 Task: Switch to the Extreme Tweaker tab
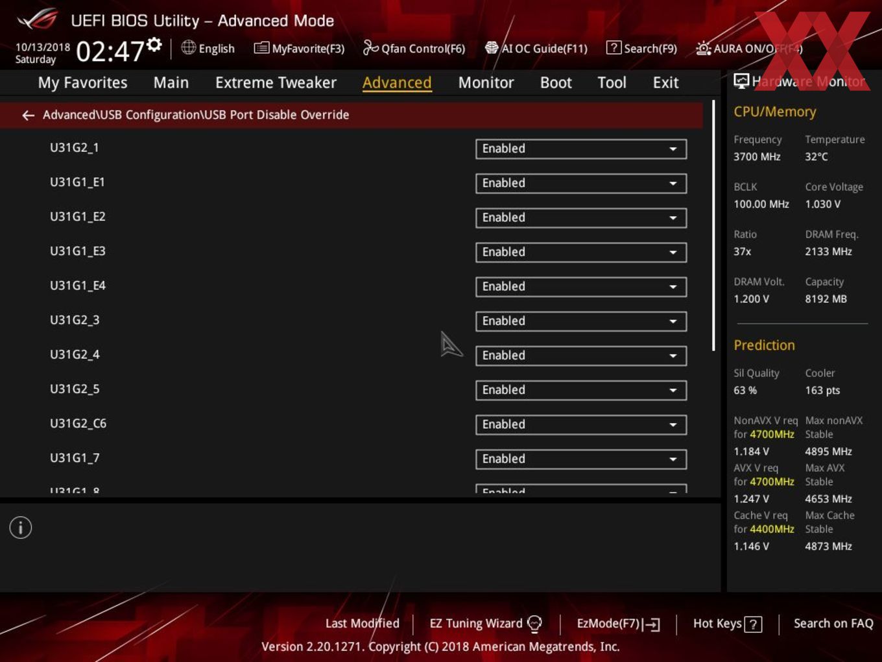click(x=276, y=82)
